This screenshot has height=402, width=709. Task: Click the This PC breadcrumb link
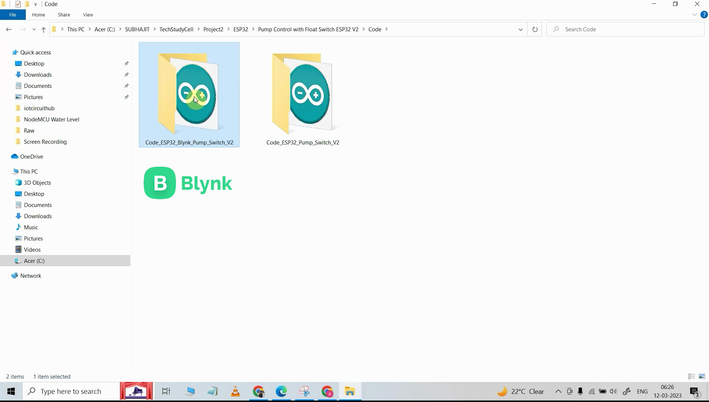pos(76,29)
